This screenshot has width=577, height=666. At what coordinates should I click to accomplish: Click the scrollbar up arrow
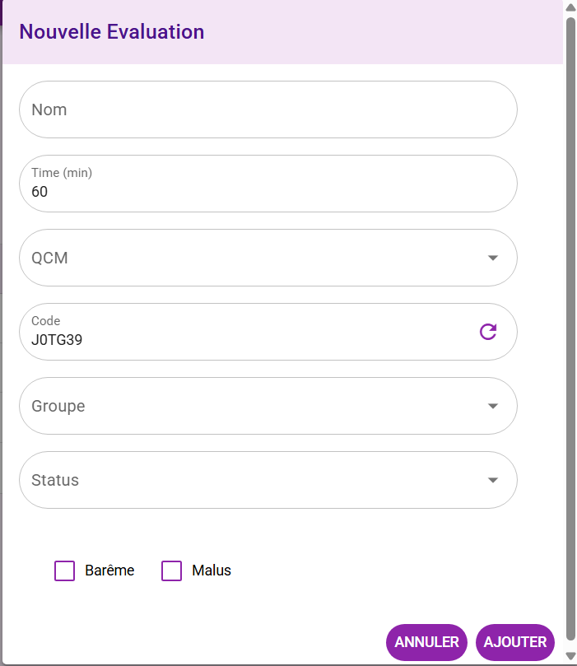[x=570, y=7]
